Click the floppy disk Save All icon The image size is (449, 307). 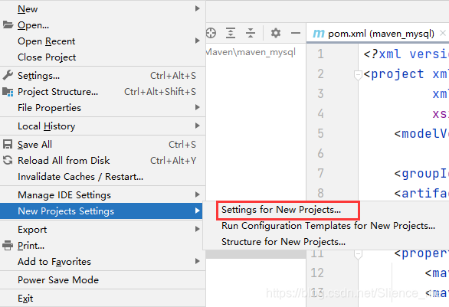coord(8,144)
